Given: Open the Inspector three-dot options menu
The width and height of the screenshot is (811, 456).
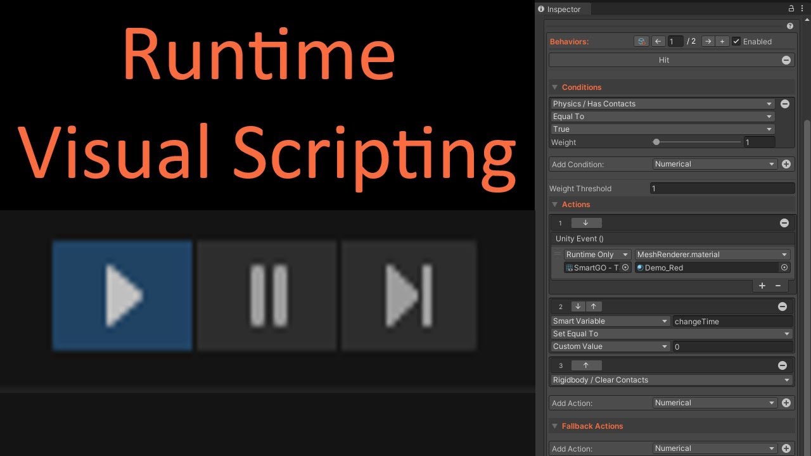Looking at the screenshot, I should 803,9.
